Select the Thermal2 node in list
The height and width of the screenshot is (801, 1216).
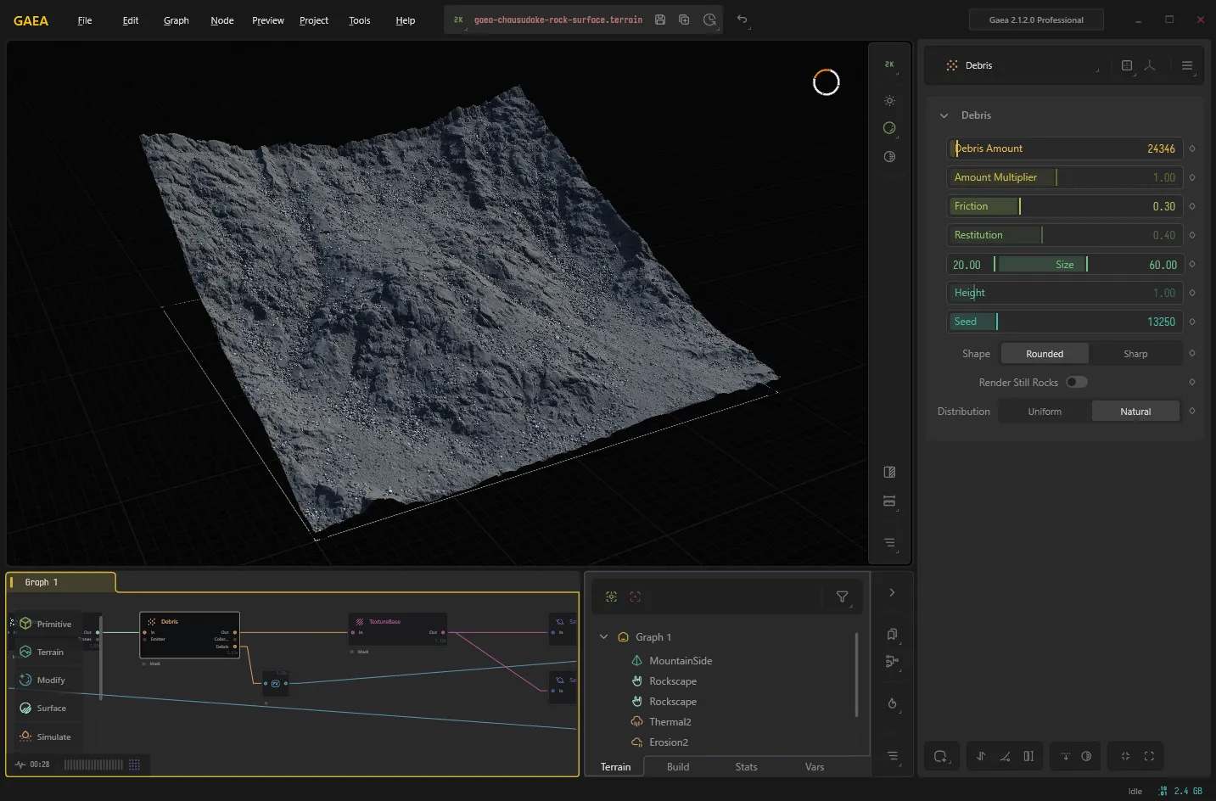coord(670,722)
